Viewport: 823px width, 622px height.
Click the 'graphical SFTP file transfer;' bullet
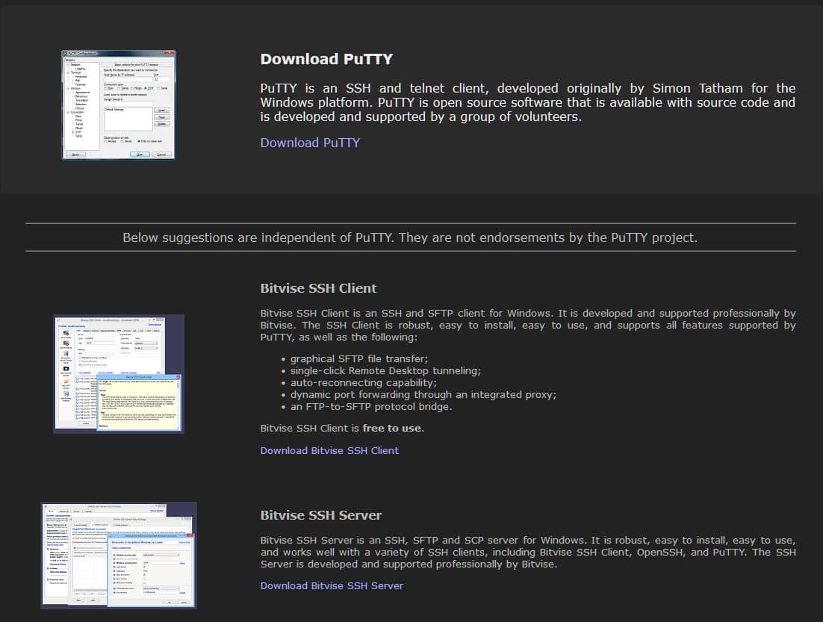coord(359,359)
